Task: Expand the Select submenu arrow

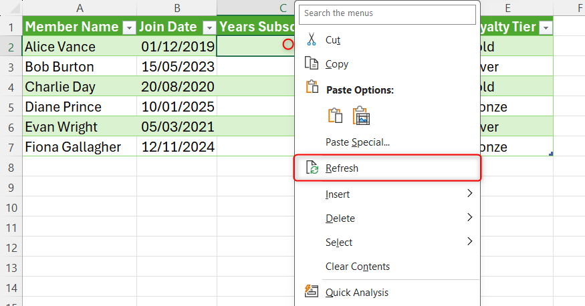Action: pyautogui.click(x=470, y=241)
